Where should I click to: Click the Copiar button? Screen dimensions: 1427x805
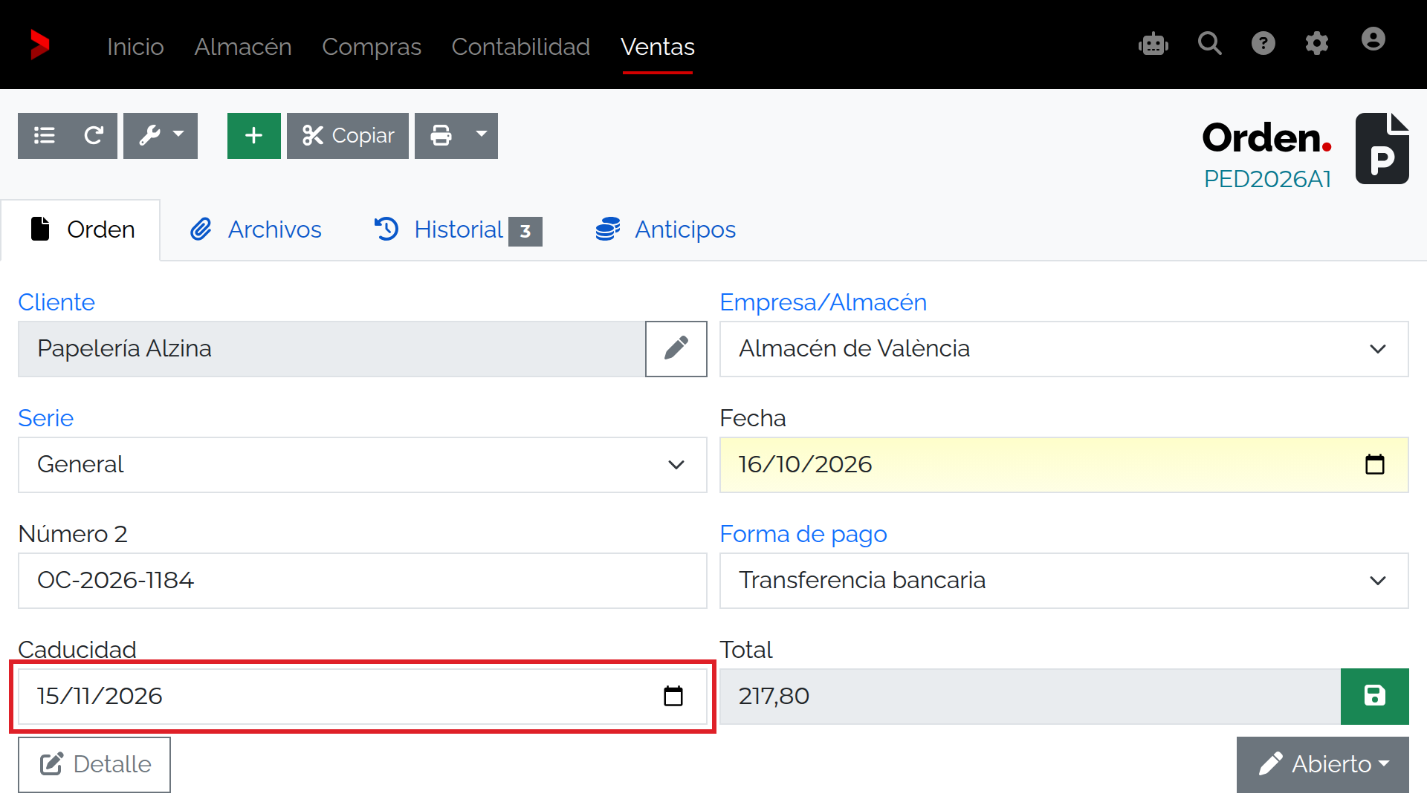(x=348, y=135)
